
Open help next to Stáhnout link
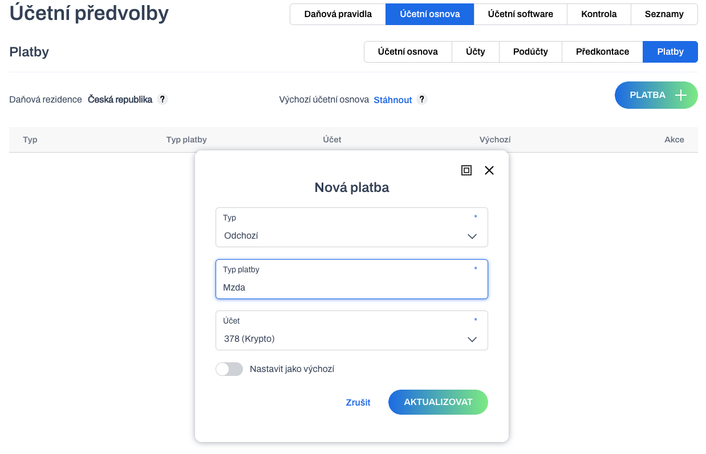(x=422, y=99)
